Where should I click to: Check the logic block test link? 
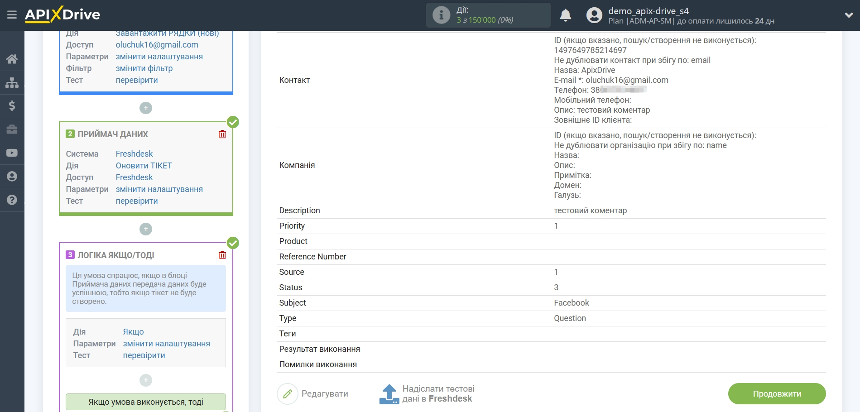pos(144,355)
